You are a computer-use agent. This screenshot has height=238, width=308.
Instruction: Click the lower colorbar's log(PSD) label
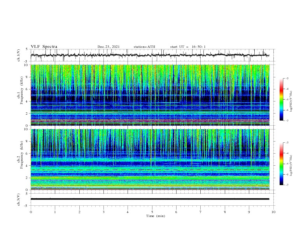[x=291, y=166]
